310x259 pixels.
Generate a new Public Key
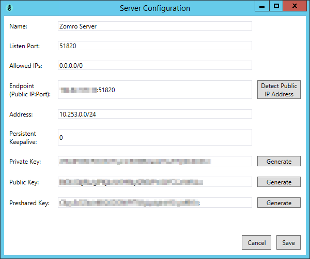pos(279,182)
